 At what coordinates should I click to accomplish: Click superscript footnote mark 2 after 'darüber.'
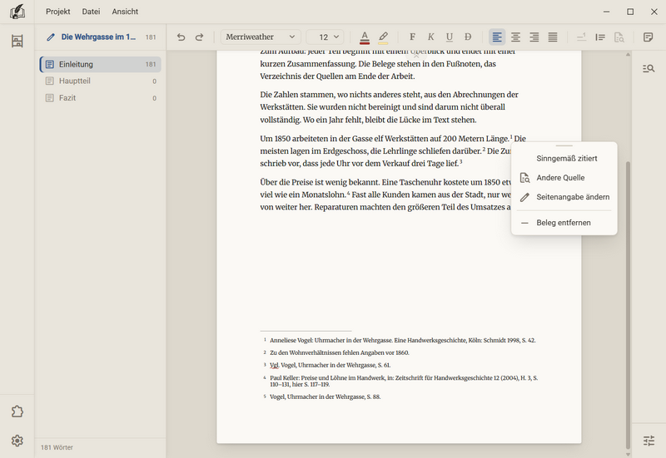click(484, 150)
